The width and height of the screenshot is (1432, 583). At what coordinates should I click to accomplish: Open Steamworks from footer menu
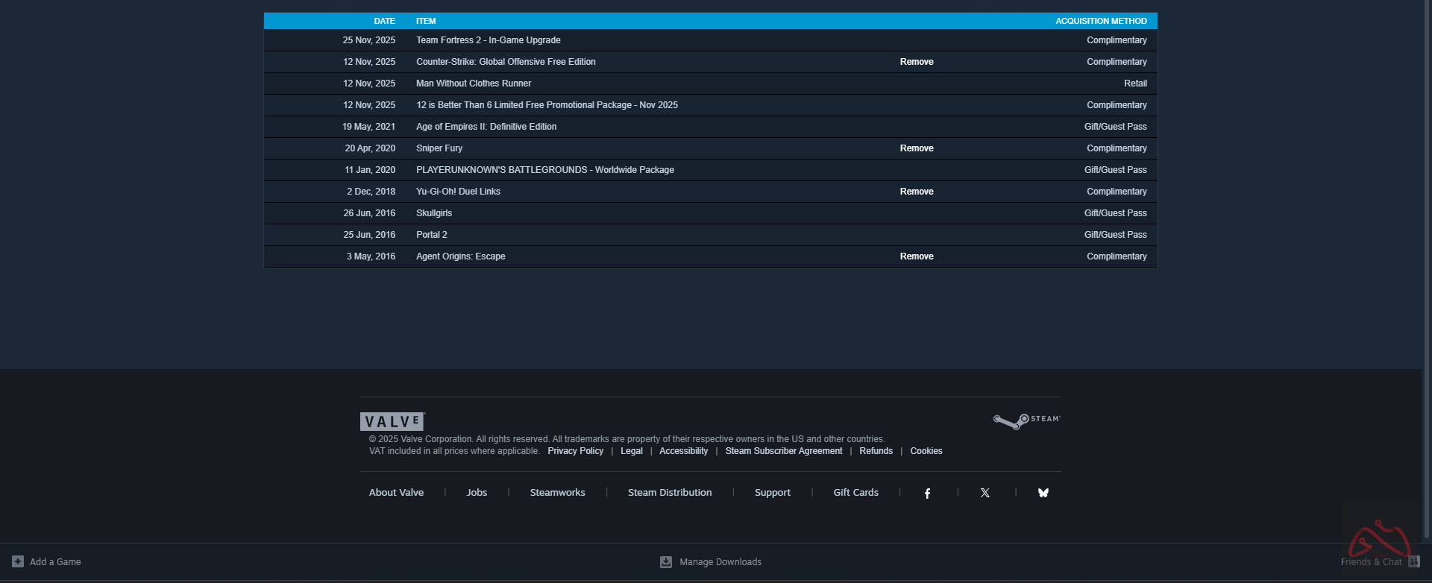(x=557, y=493)
